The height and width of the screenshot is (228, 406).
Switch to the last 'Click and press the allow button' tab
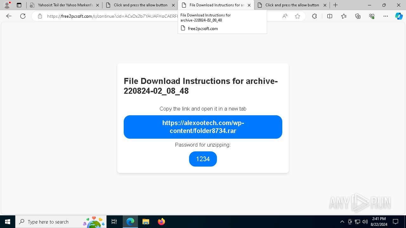tap(291, 5)
